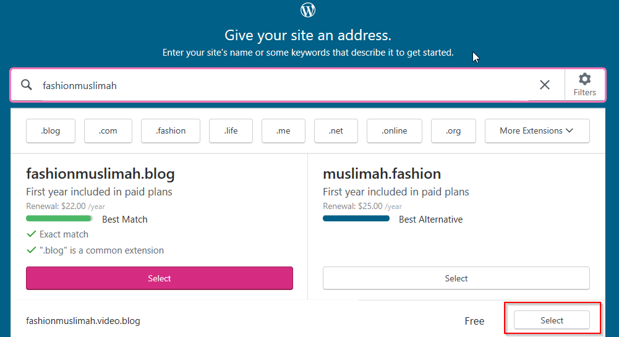The image size is (619, 337).
Task: Select free fashionmuslimah.video.blog address
Action: click(552, 320)
